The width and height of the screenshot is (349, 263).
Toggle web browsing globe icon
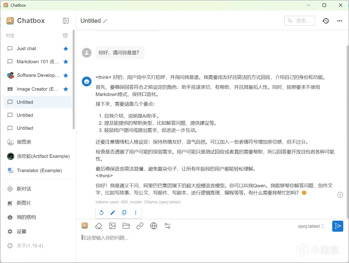tap(154, 226)
